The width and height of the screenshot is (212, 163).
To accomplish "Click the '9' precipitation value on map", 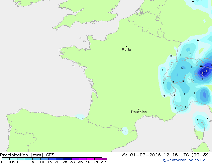I will [203, 80].
